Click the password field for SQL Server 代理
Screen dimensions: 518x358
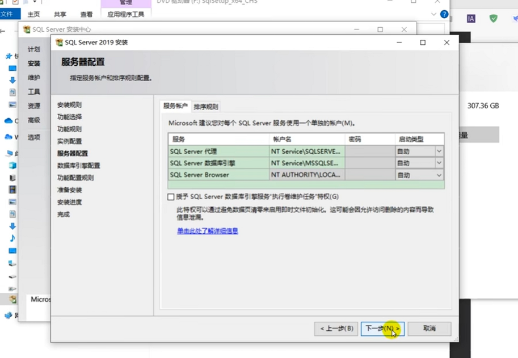(x=370, y=151)
